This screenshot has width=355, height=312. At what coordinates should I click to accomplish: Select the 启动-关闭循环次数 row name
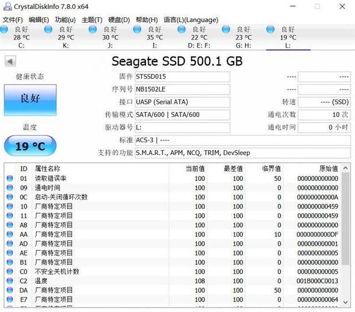[x=61, y=197]
